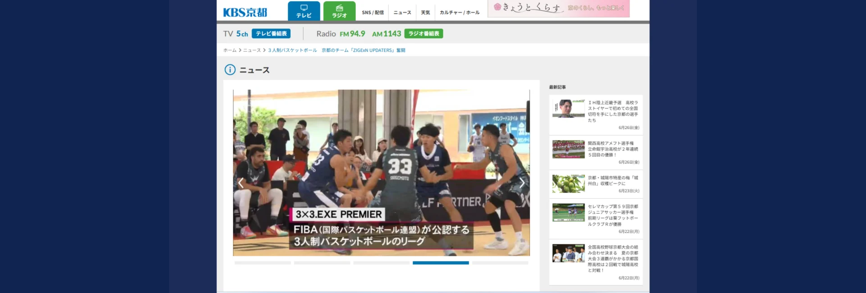
Task: Open カルチャー/ホール menu item
Action: coord(460,13)
